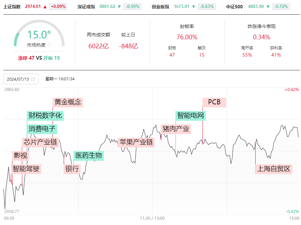The image size is (301, 225).
Task: Click the 智能驾驶 marker label
Action: pos(26,169)
